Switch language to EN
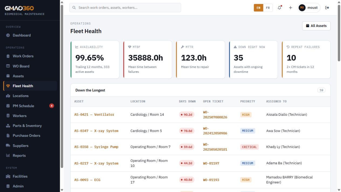The height and width of the screenshot is (192, 341). point(259,8)
